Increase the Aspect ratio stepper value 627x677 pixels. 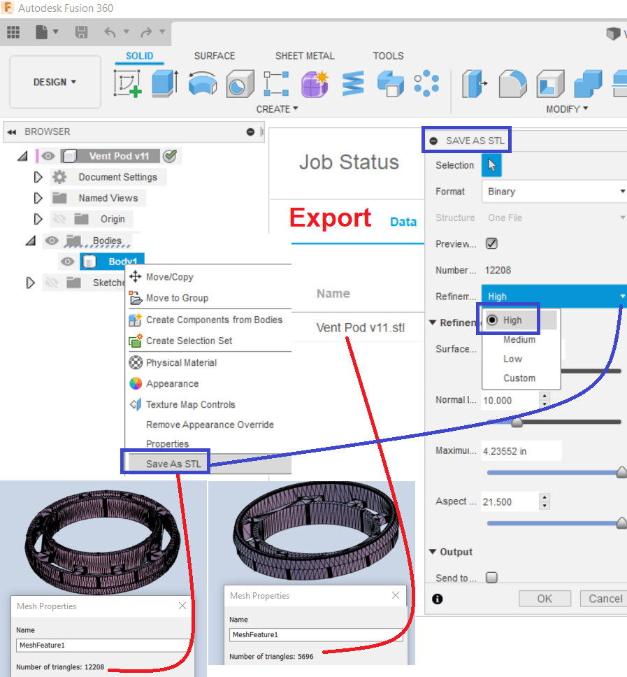pyautogui.click(x=545, y=497)
